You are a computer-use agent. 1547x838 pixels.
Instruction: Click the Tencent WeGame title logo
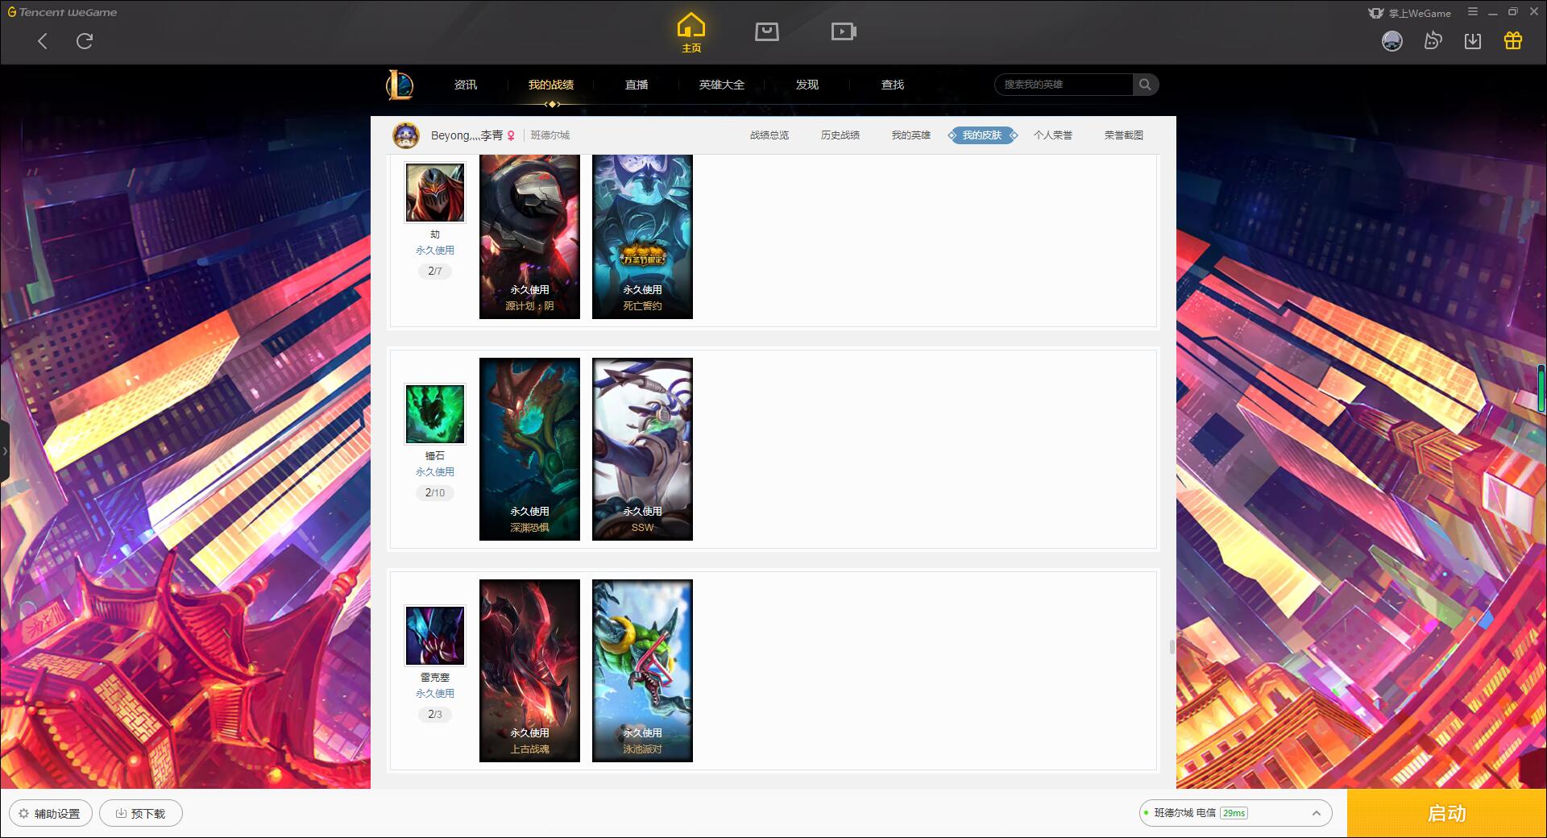point(63,12)
